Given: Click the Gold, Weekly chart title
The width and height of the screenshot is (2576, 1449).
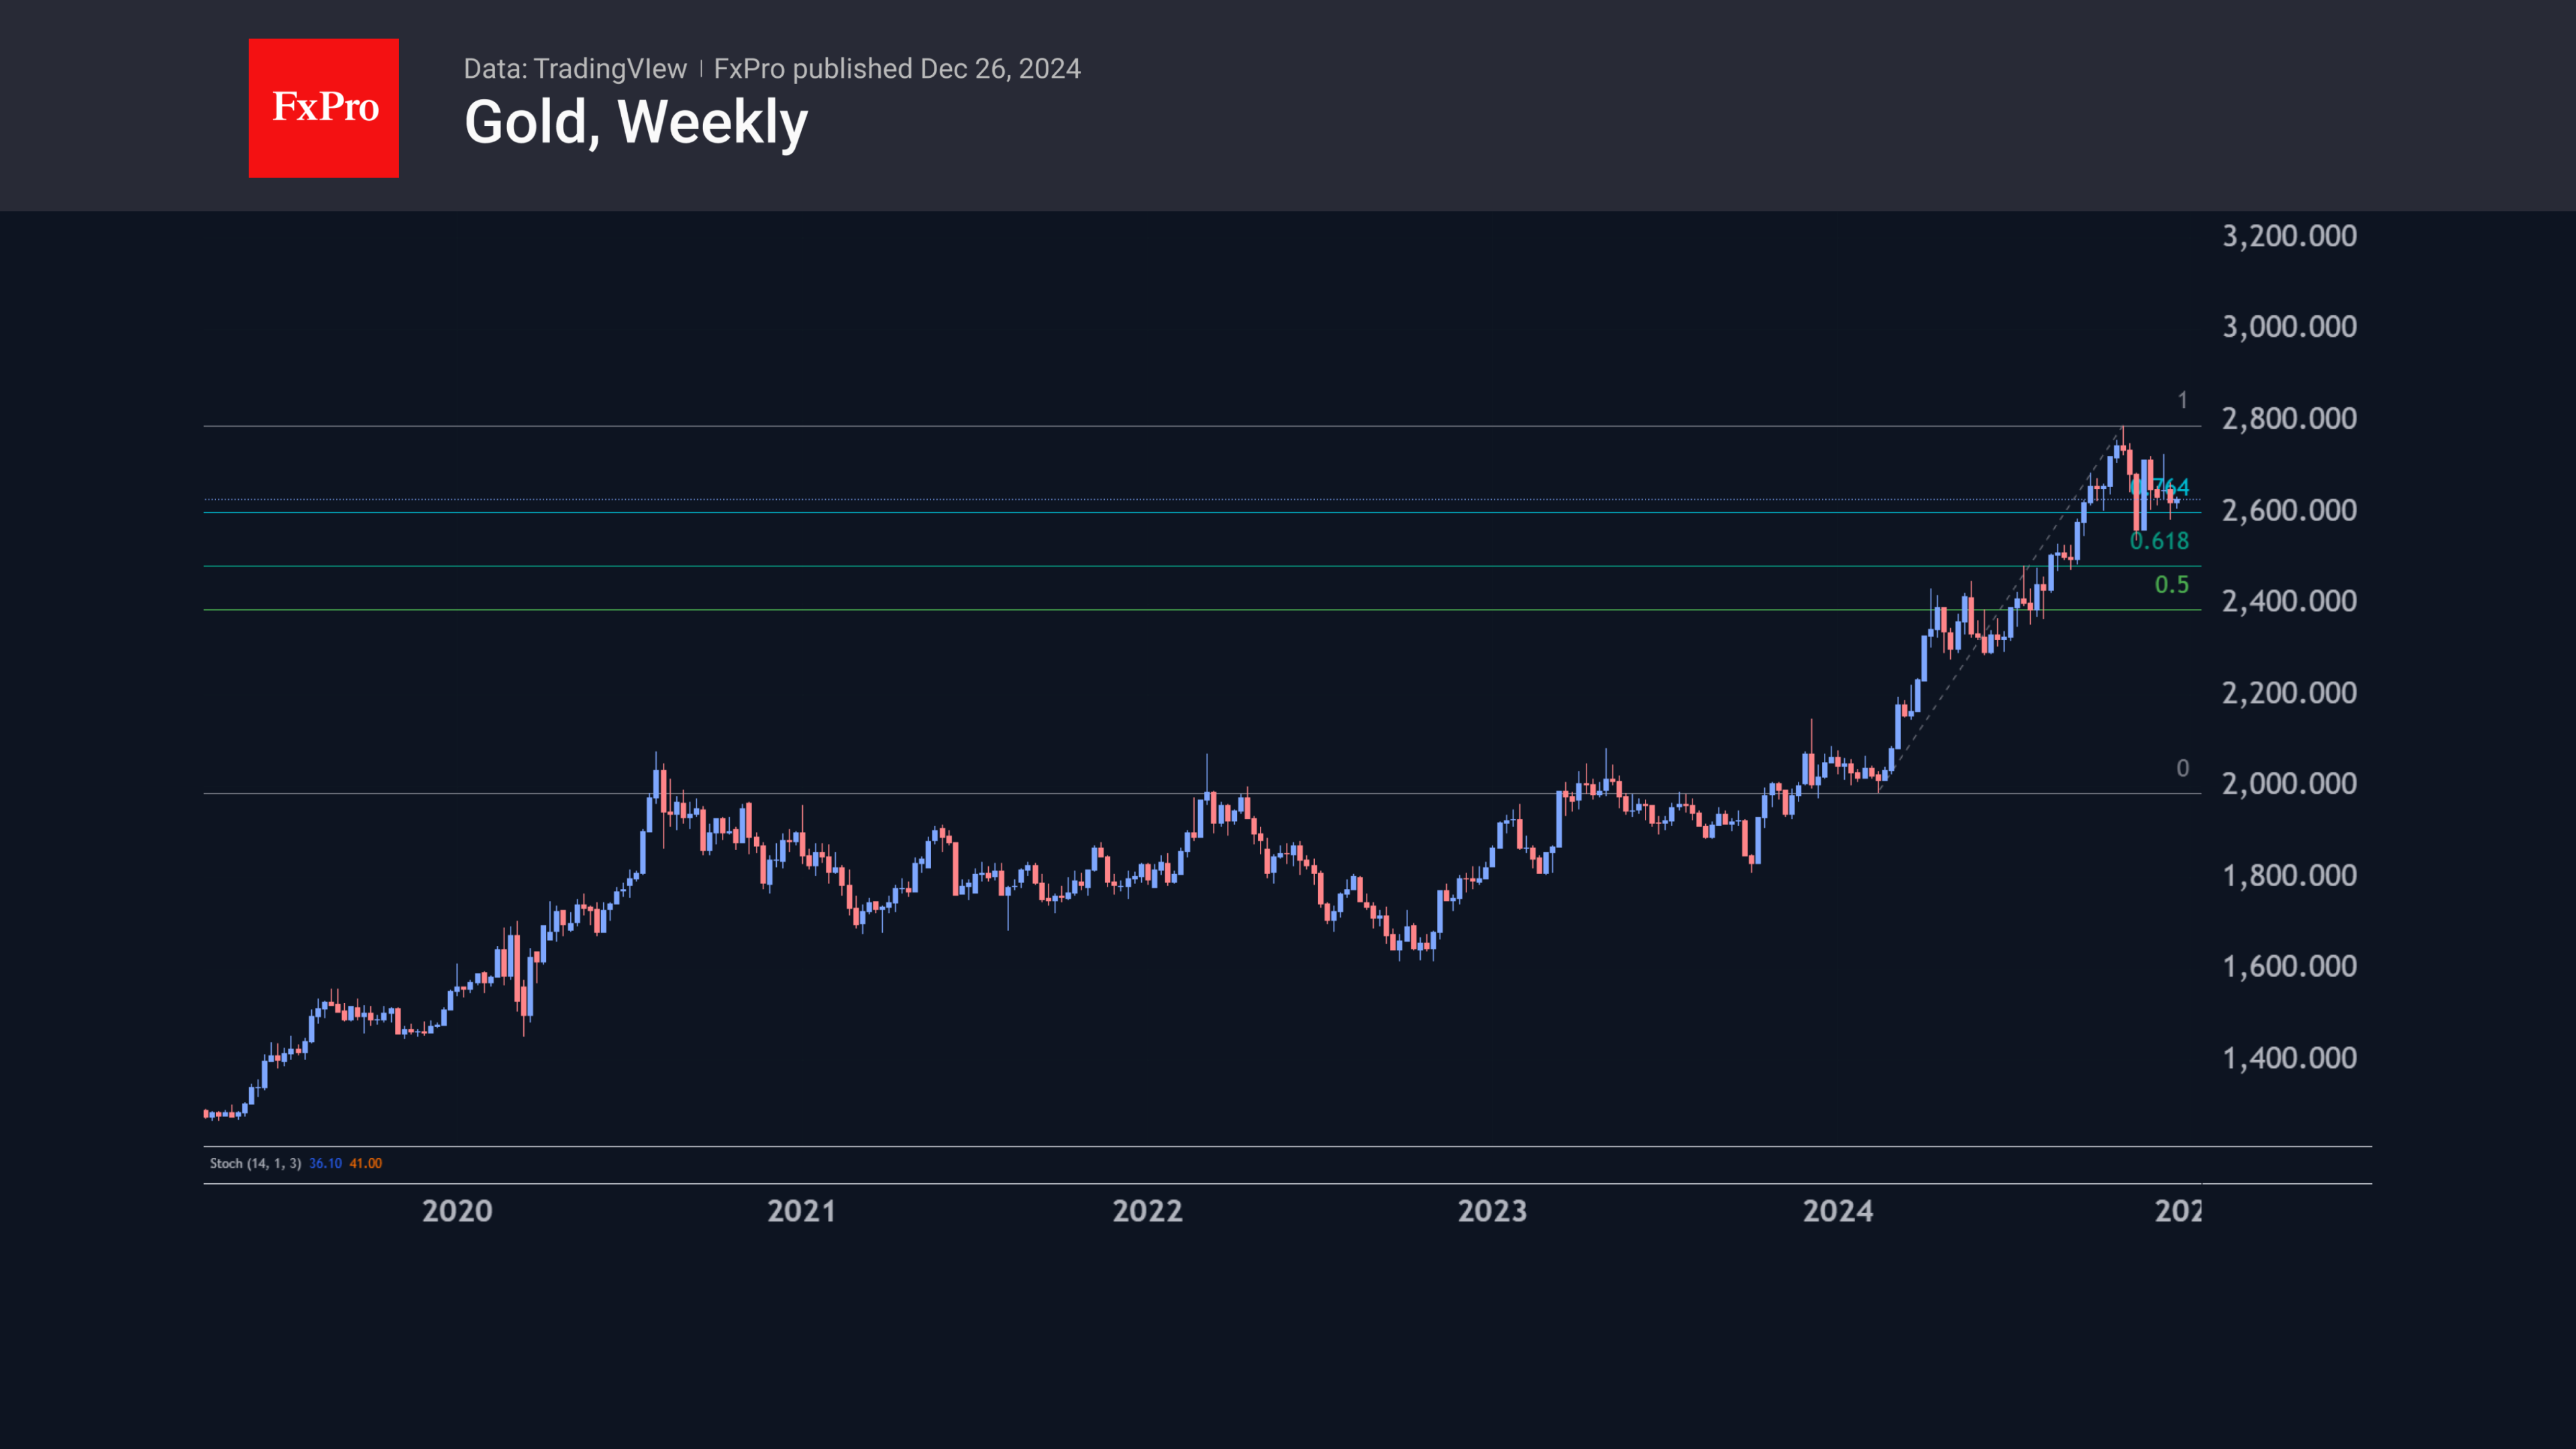Looking at the screenshot, I should tap(635, 123).
